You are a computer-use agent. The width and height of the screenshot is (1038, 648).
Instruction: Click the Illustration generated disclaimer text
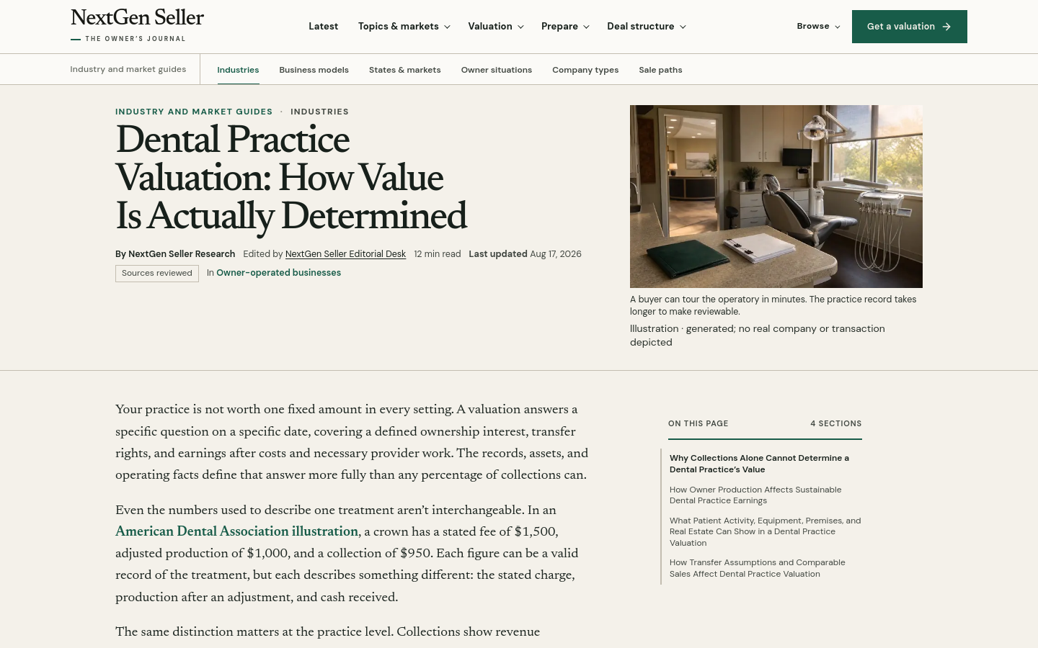pos(757,336)
